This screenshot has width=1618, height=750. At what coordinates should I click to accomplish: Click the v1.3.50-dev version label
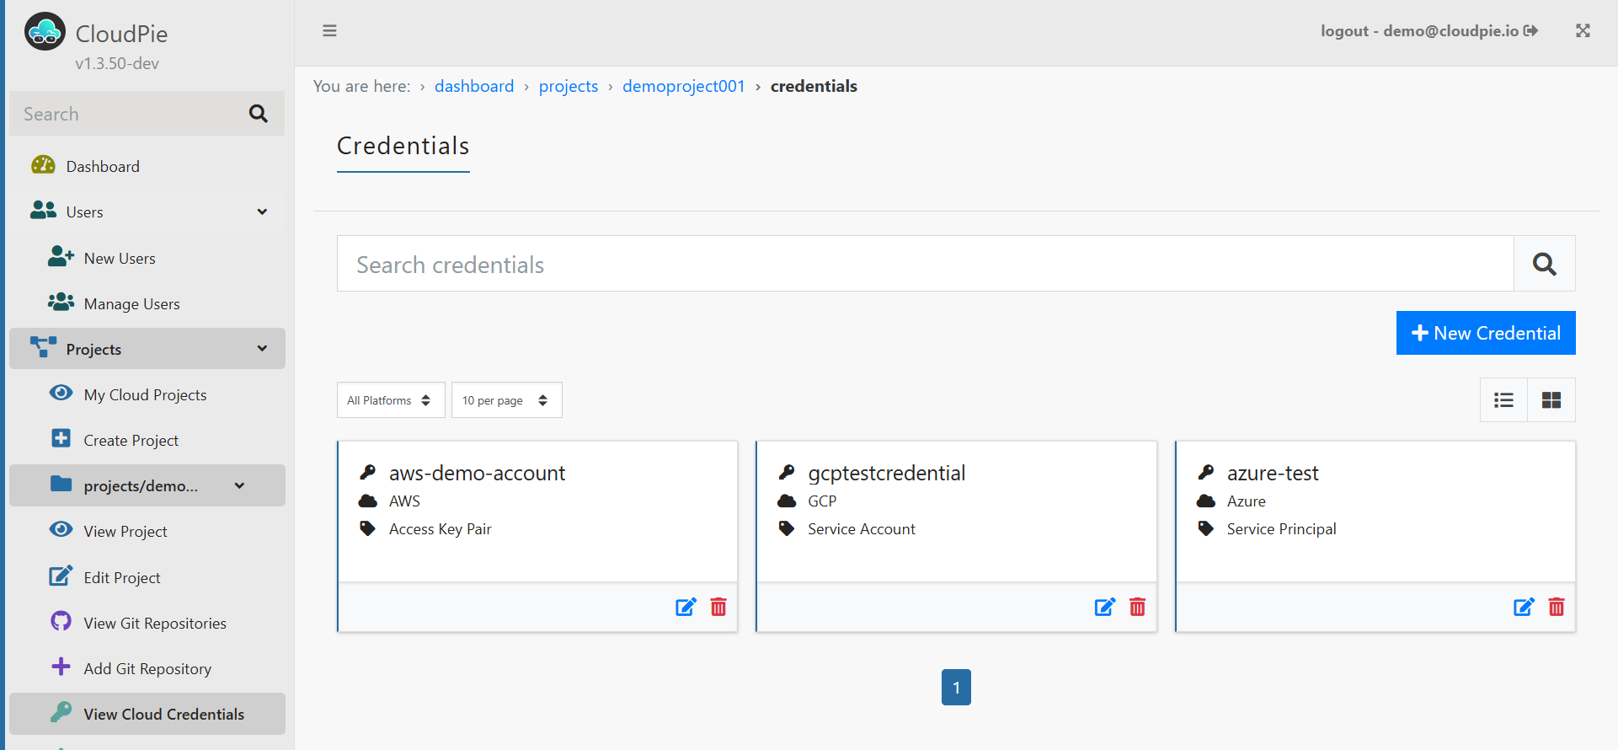[117, 63]
